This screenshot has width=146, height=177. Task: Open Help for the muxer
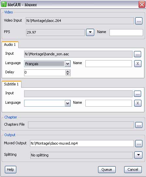pos(10,169)
